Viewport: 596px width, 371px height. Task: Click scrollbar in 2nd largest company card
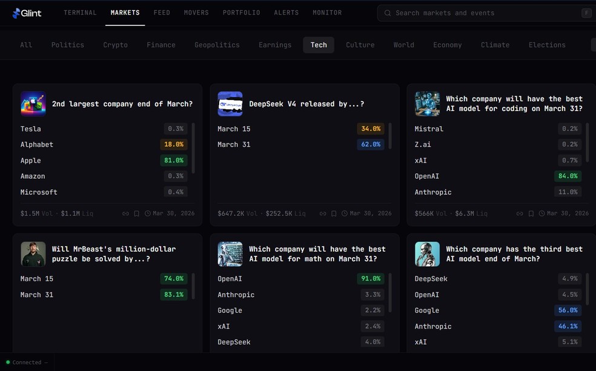pos(193,148)
